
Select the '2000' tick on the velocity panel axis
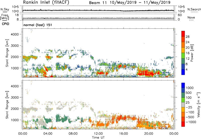pyautogui.click(x=15, y=109)
